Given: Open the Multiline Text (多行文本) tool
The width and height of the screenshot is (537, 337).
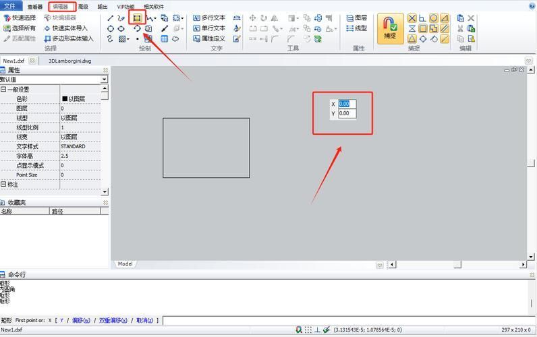Looking at the screenshot, I should (x=209, y=18).
